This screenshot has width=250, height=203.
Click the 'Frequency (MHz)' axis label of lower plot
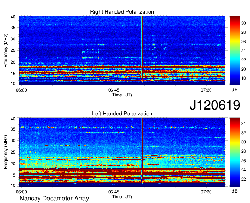tap(6, 152)
